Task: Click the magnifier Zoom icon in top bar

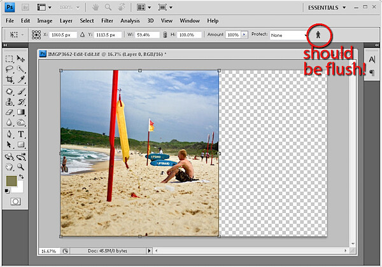Action: (x=108, y=7)
